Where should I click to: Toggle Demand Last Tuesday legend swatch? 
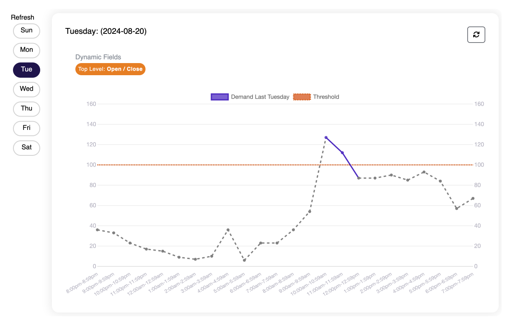pos(219,97)
